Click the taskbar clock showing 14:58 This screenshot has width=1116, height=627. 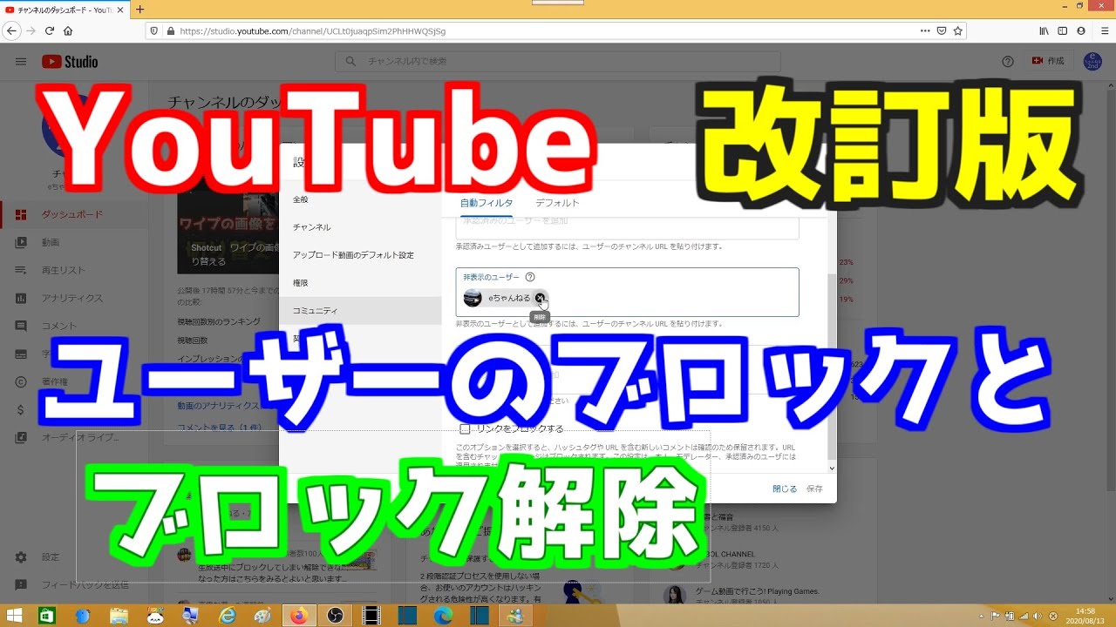click(x=1085, y=616)
